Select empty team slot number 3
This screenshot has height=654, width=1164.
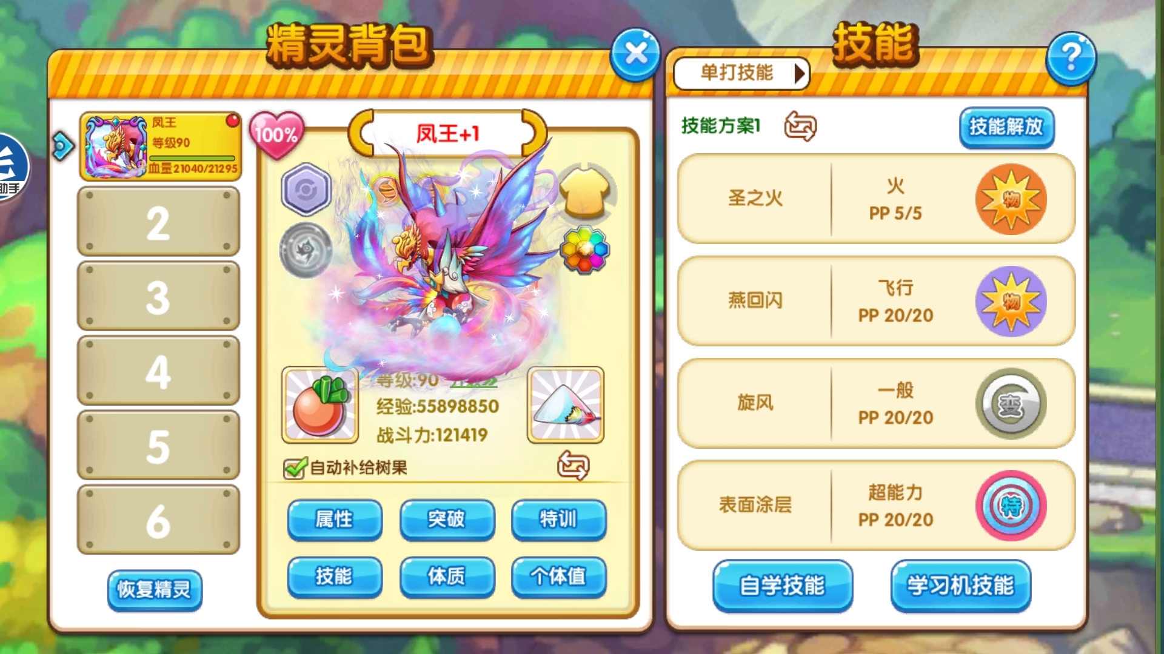coord(158,296)
